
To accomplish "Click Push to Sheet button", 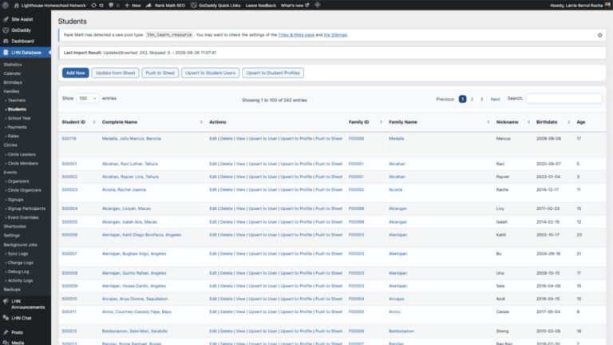I will click(160, 73).
